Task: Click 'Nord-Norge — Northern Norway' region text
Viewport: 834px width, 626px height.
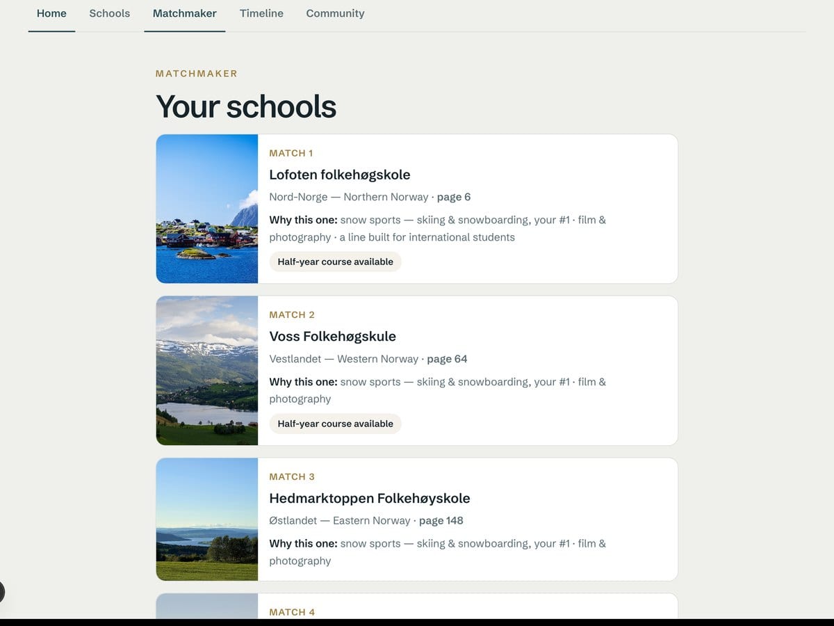Action: point(349,197)
